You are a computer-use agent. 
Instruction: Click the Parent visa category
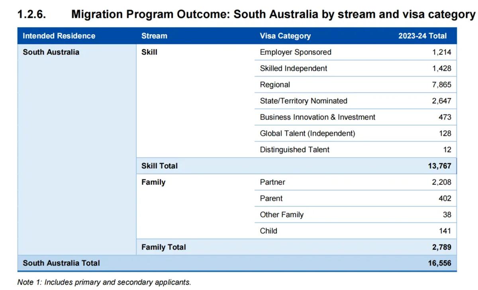coord(271,198)
